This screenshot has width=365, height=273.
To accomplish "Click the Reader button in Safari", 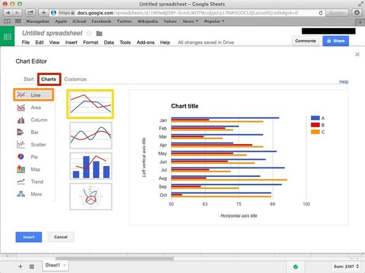I will [x=337, y=13].
